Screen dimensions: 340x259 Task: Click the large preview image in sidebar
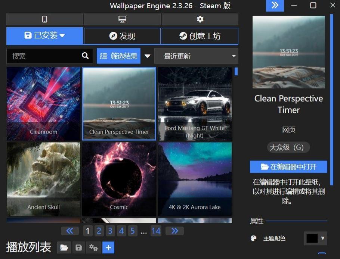(x=288, y=52)
